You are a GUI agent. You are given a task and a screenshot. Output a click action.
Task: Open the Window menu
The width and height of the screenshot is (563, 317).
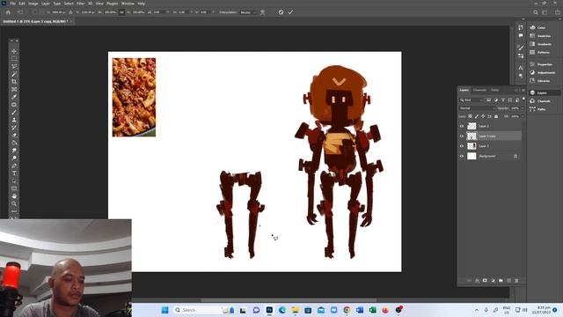coord(128,4)
